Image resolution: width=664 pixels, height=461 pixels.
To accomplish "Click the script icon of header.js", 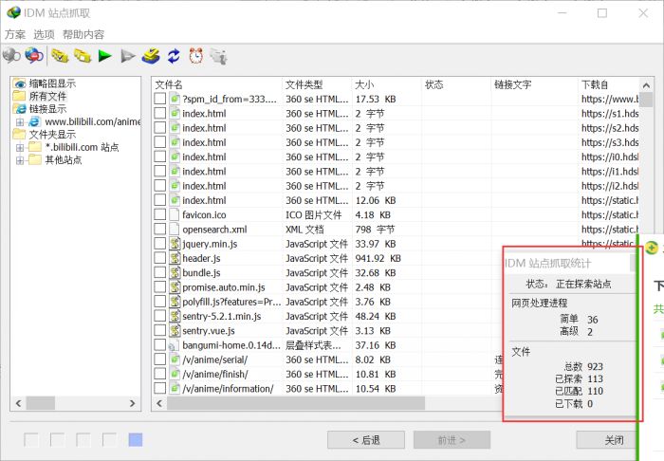I will (175, 258).
